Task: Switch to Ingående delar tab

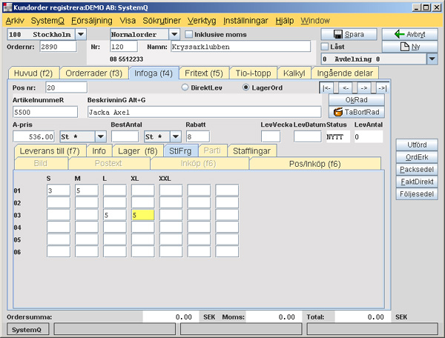Action: pos(345,73)
